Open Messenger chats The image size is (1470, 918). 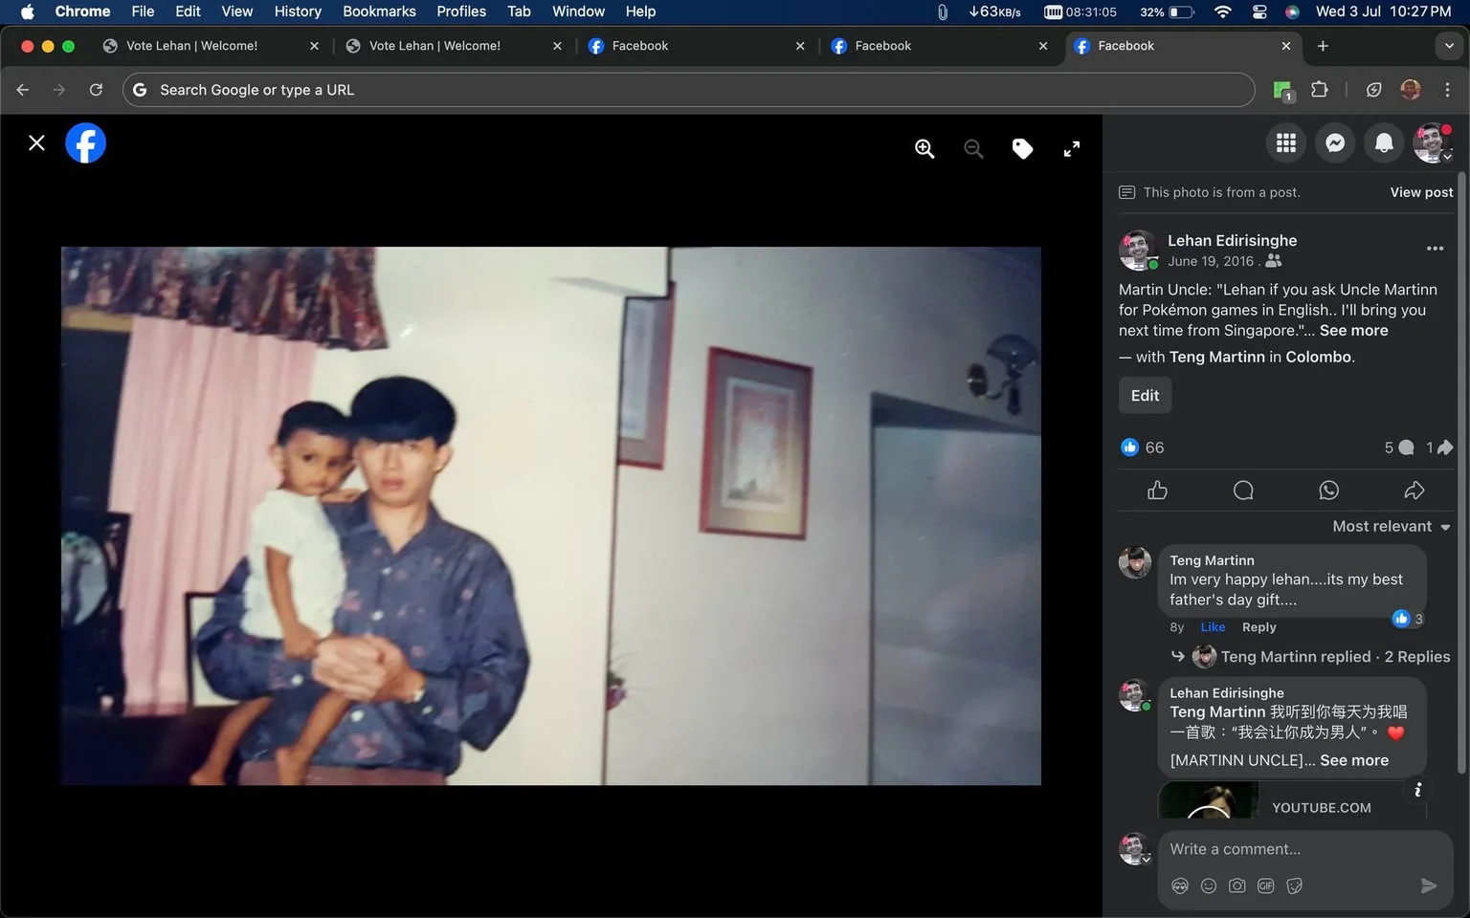[x=1335, y=143]
